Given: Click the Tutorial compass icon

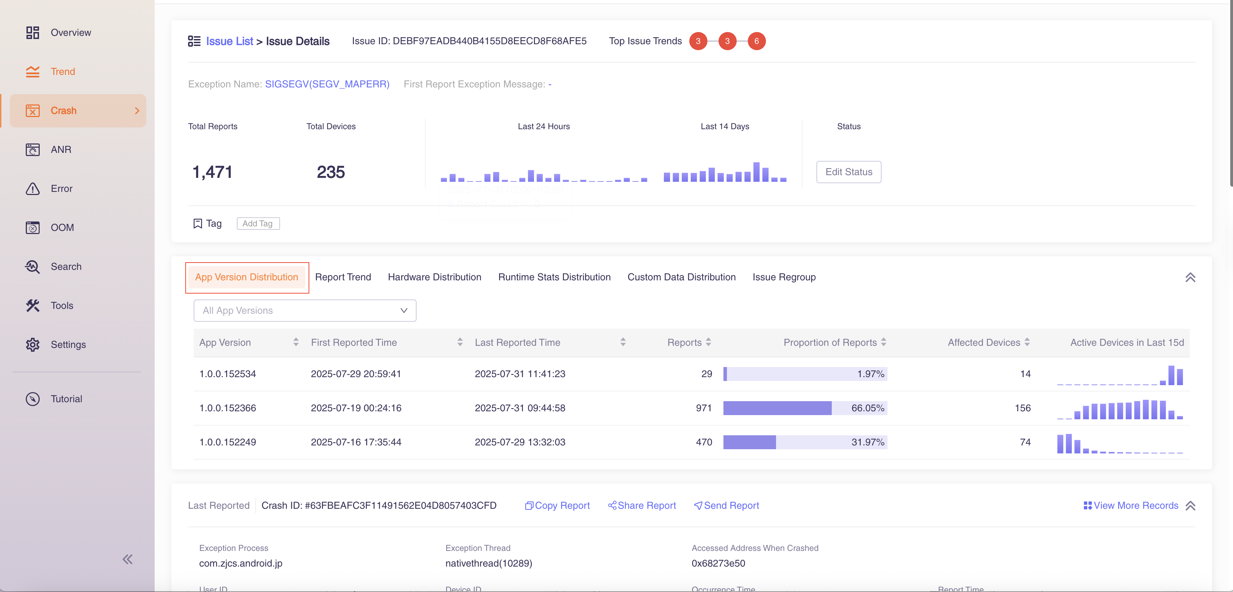Looking at the screenshot, I should [32, 399].
